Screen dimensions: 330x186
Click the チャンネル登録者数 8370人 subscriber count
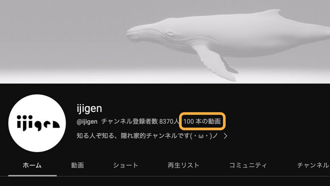140,121
